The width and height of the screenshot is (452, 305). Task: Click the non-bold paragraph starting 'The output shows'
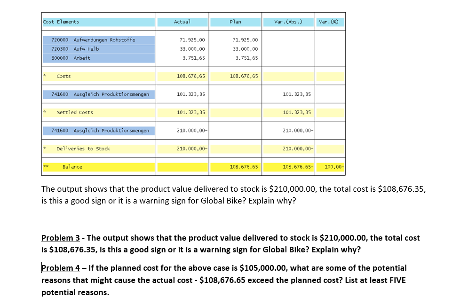[x=233, y=195]
